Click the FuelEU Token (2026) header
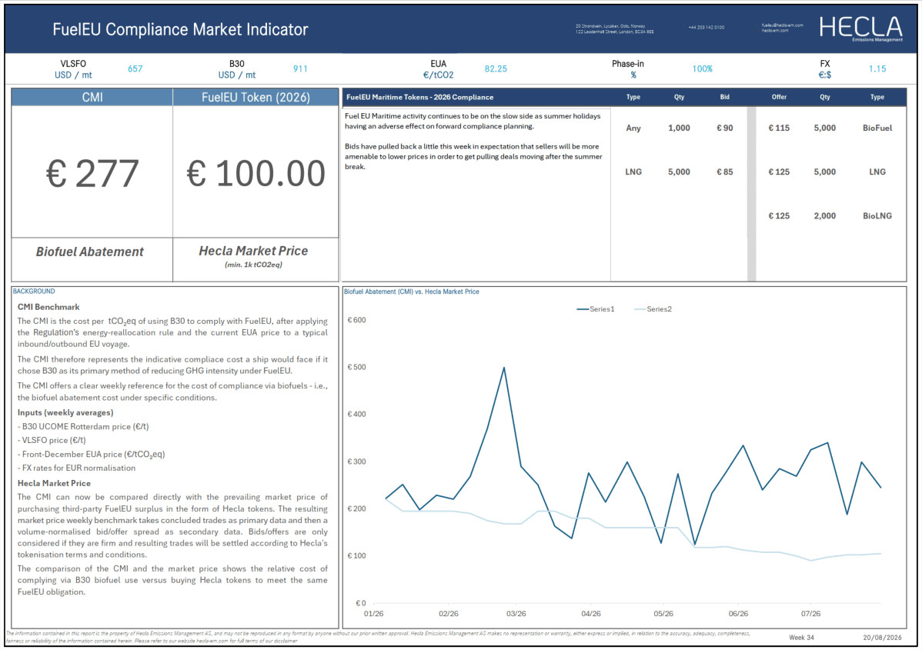This screenshot has height=650, width=922. coord(256,98)
